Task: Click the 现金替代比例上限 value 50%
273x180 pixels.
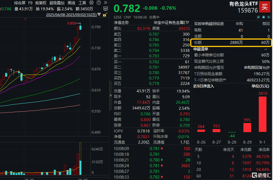Action: [x=266, y=62]
